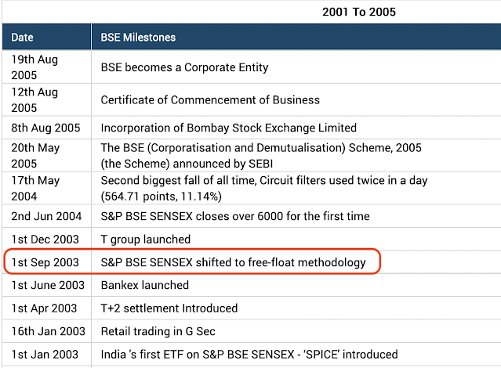Click the Date column header
This screenshot has height=368, width=501.
[x=22, y=38]
